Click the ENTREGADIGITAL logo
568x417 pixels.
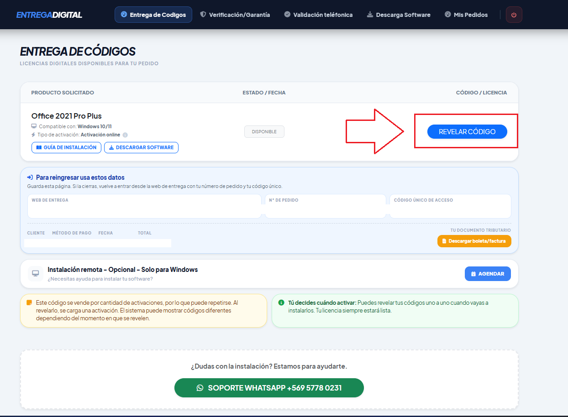49,15
